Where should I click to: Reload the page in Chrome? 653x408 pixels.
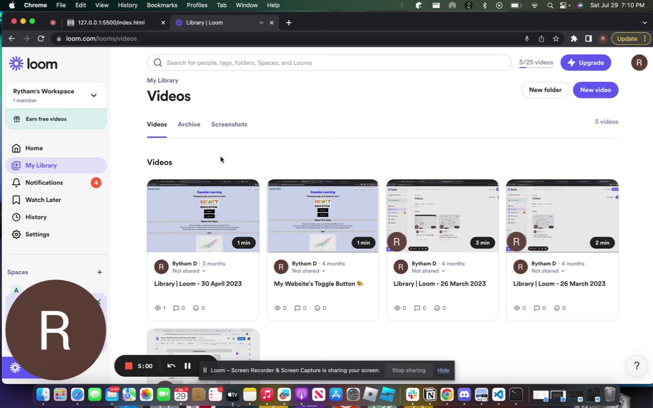(x=41, y=39)
